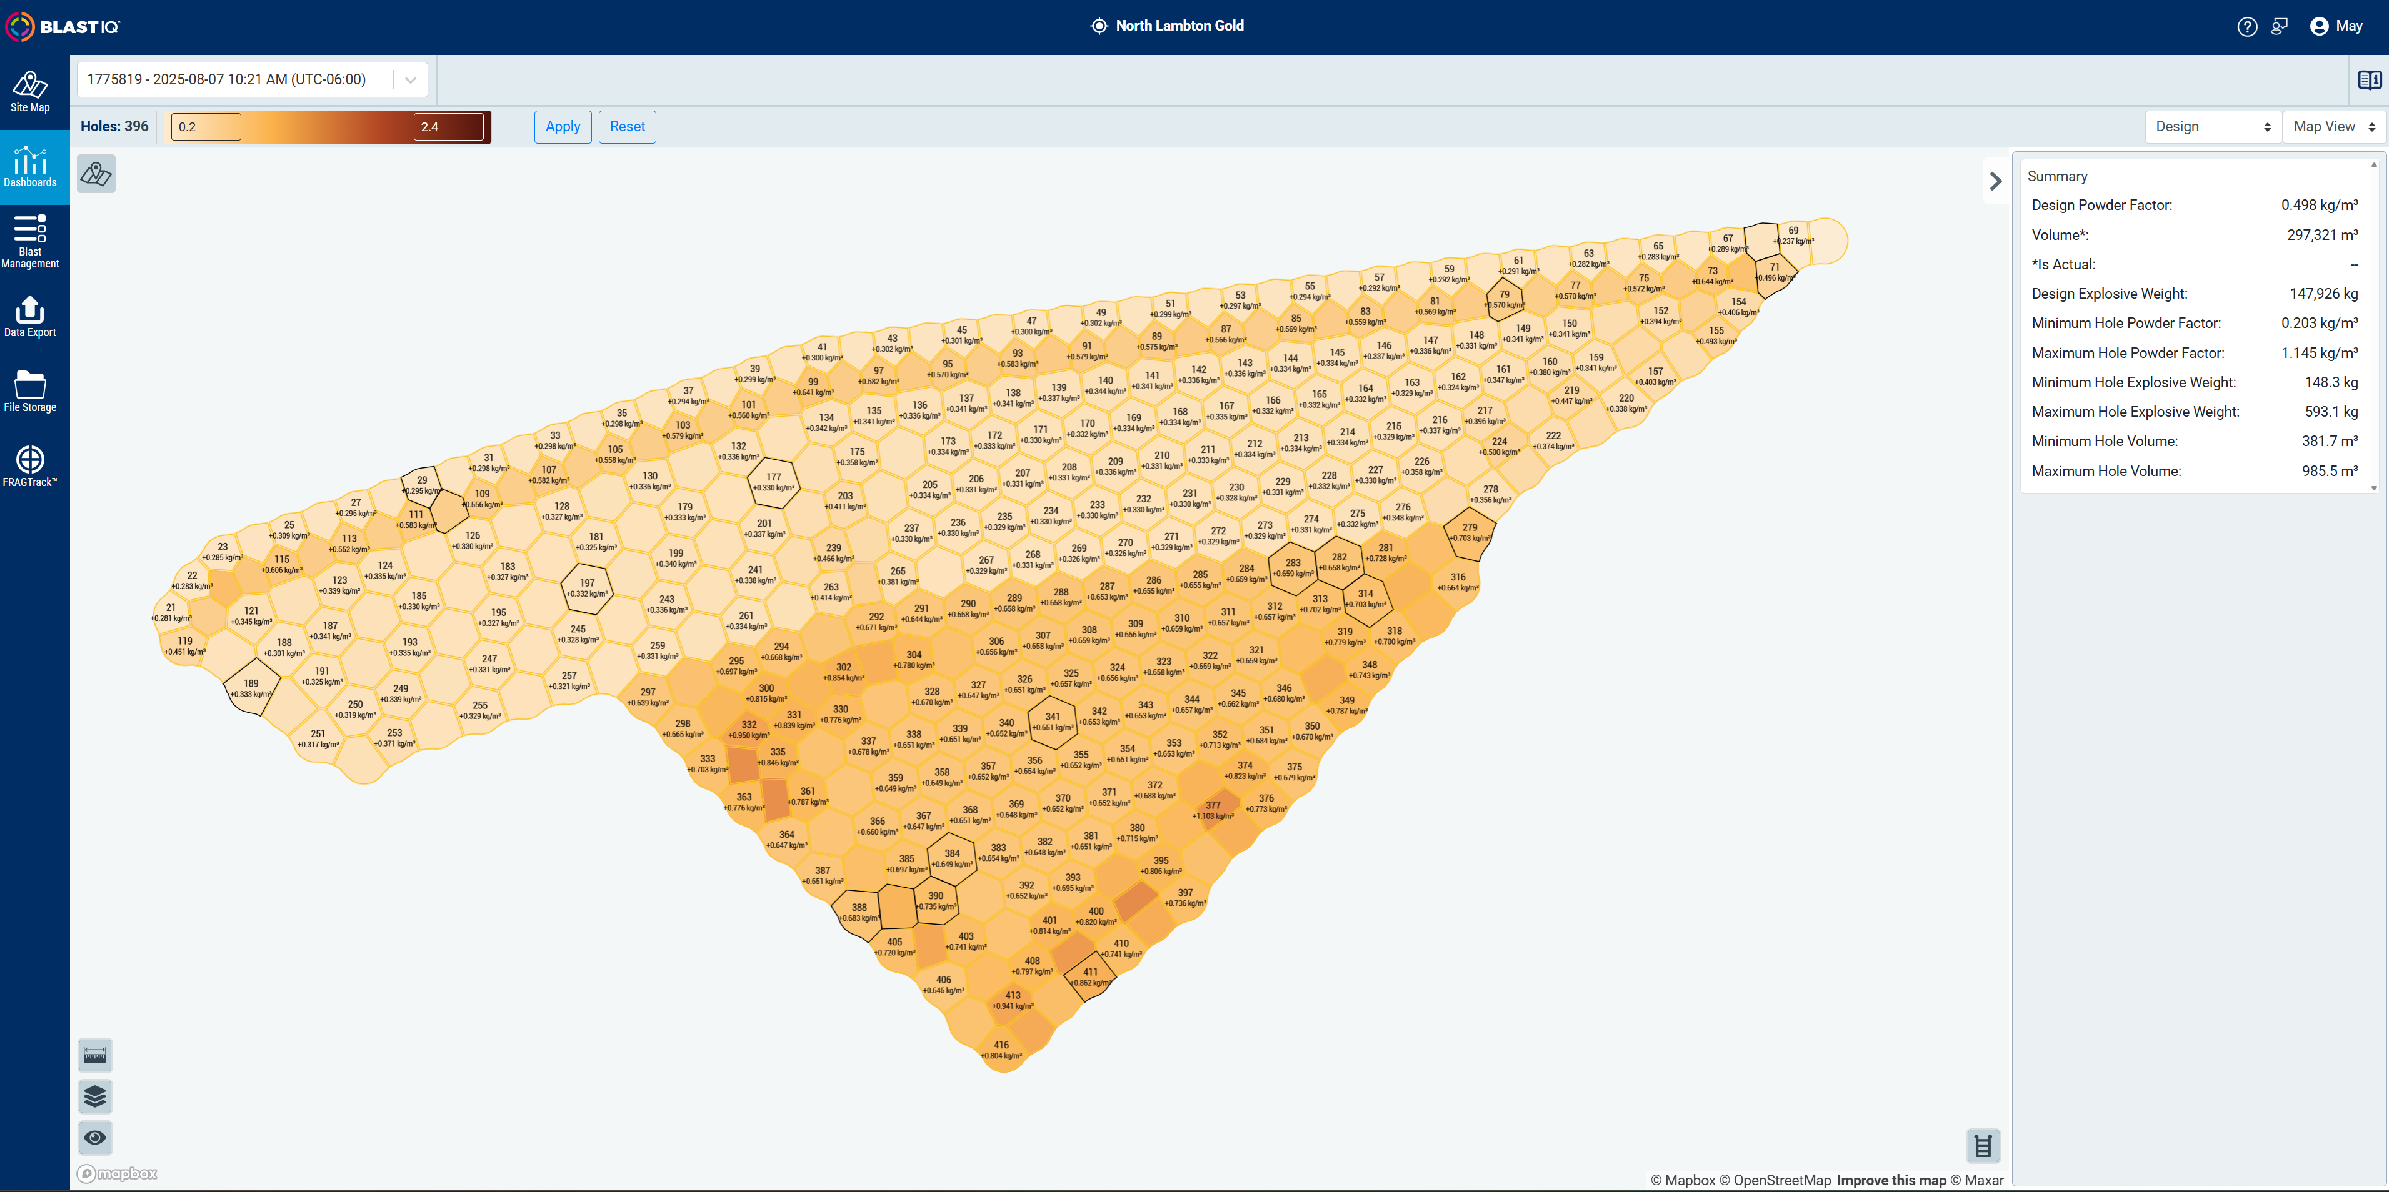Toggle the eye visibility button

96,1137
